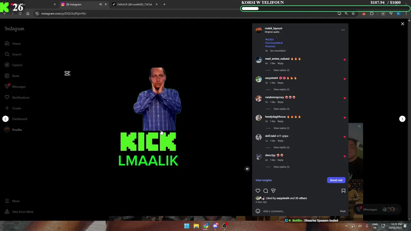The width and height of the screenshot is (411, 231).
Task: Toggle reel audio mute button
Action: (247, 169)
